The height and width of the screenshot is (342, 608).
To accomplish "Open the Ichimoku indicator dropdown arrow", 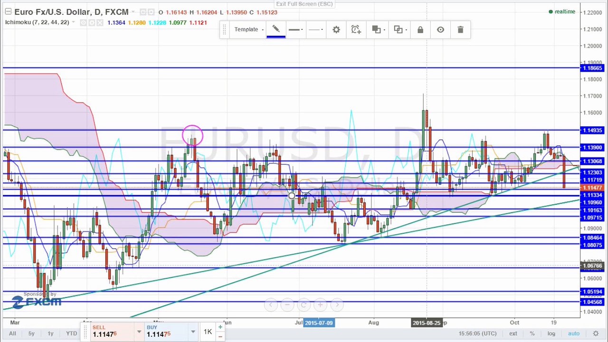I will [74, 23].
